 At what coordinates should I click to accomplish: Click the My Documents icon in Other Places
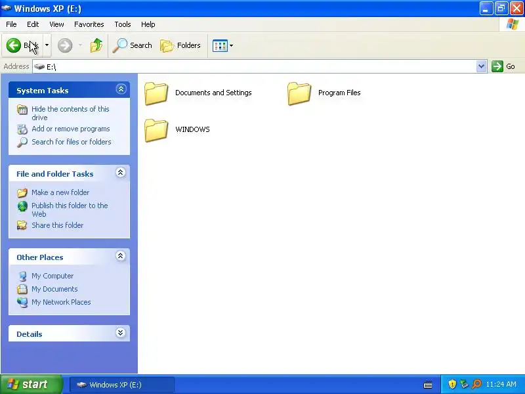22,289
